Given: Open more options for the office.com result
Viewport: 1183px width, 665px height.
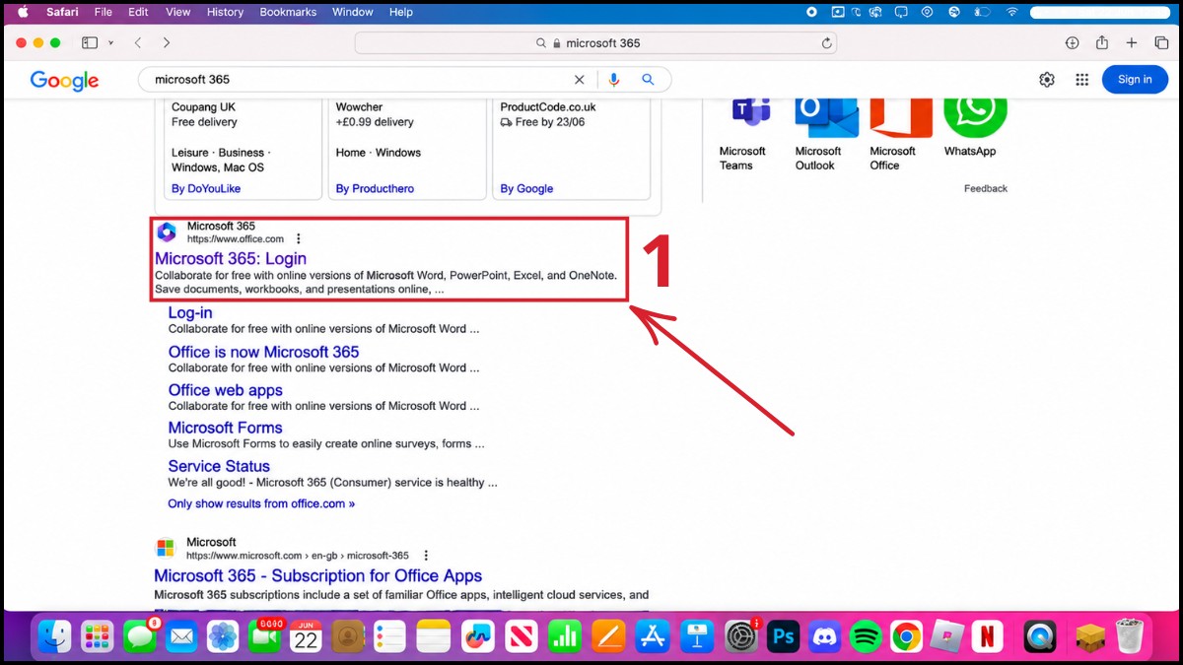Looking at the screenshot, I should (x=299, y=238).
